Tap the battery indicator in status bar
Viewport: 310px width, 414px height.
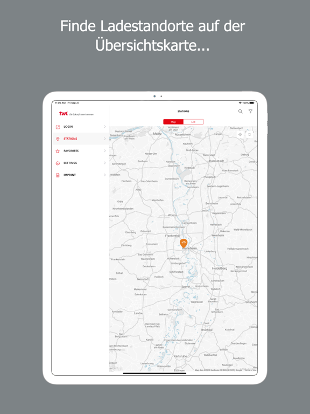[x=252, y=103]
